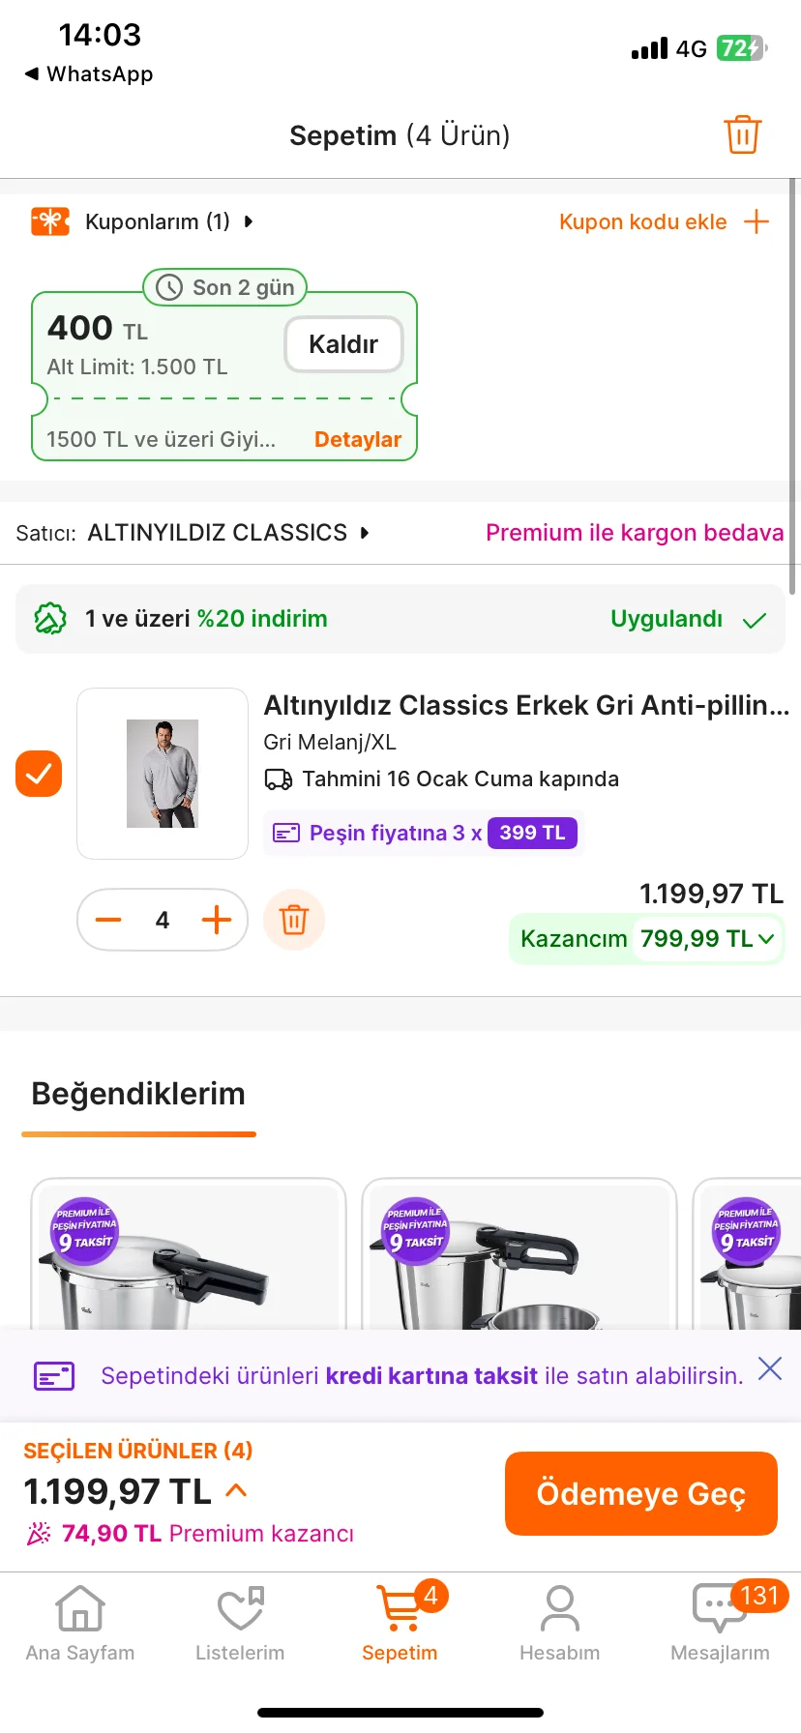801x1733 pixels.
Task: Remove the 400 TL coupon with Kaldır
Action: pyautogui.click(x=343, y=344)
